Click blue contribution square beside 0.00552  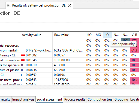[22, 75]
